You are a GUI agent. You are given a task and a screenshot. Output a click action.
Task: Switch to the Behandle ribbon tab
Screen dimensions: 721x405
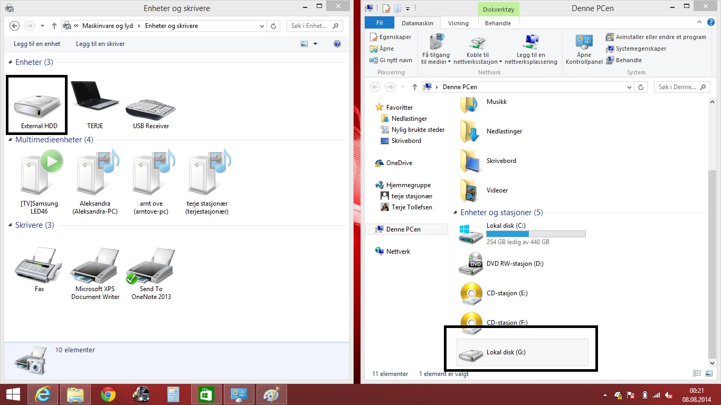coord(498,23)
